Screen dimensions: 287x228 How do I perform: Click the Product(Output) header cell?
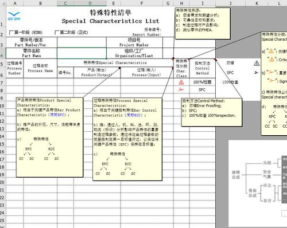(97, 73)
